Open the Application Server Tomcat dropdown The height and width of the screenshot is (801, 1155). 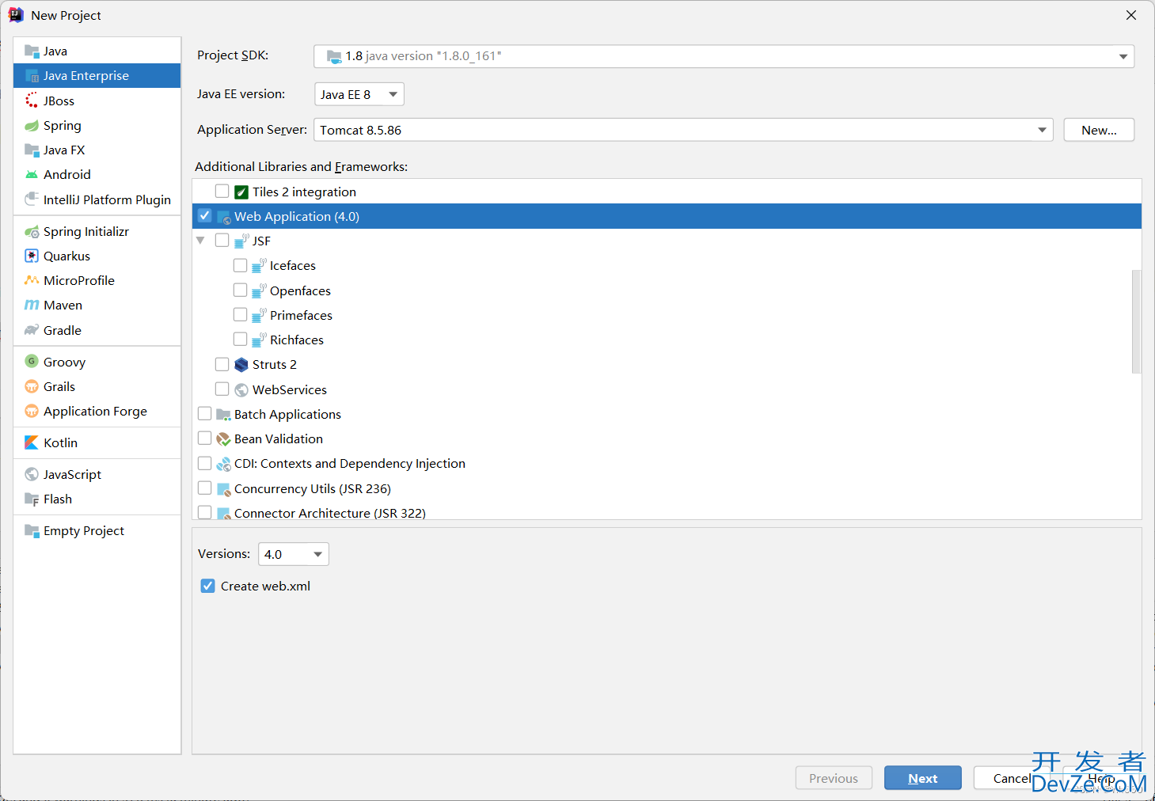click(683, 130)
